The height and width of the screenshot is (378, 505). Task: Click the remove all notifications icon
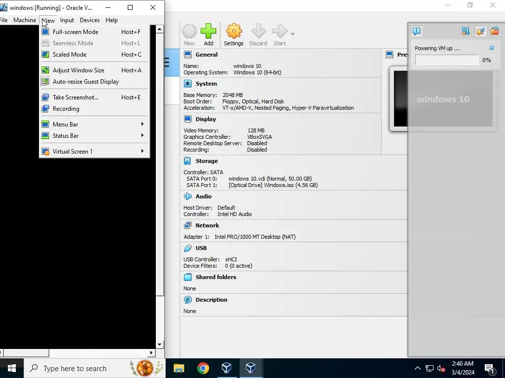[x=494, y=31]
